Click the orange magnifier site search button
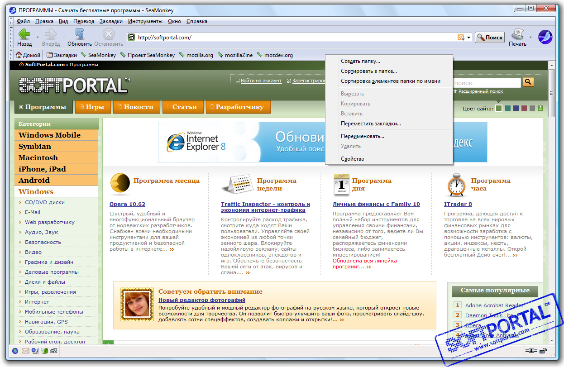The image size is (564, 367). tap(528, 82)
